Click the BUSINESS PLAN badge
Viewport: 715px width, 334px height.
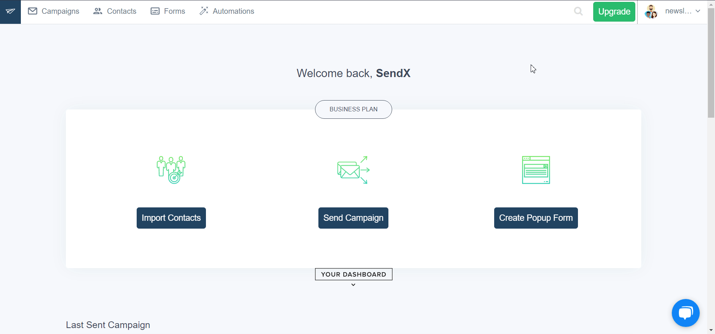click(x=353, y=109)
